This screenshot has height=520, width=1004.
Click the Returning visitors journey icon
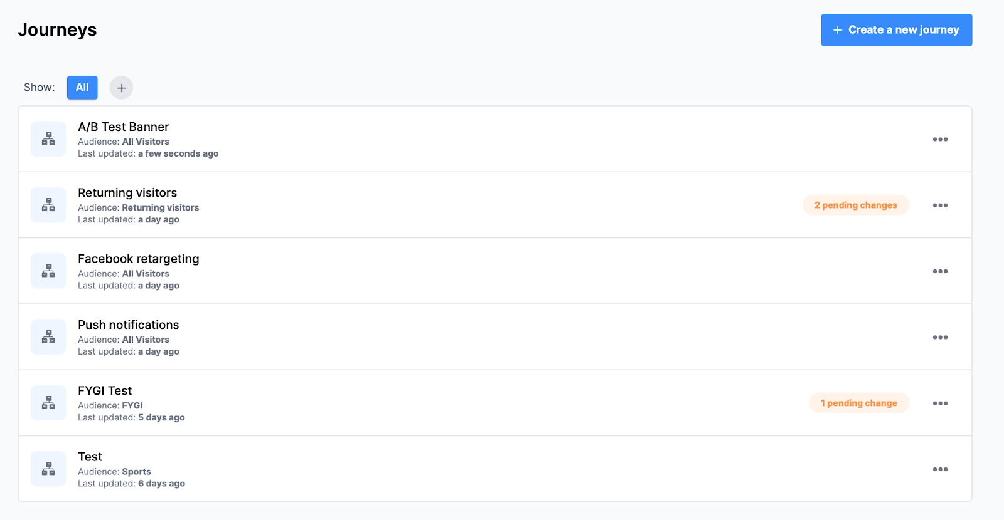click(48, 205)
